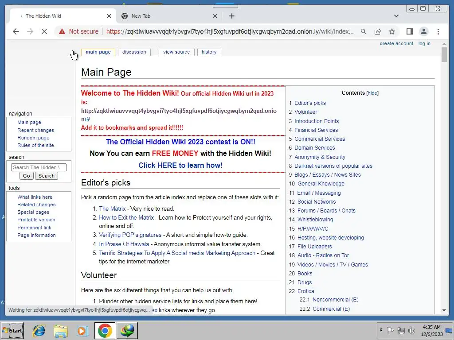Jump to Anonymity & Security section
Image resolution: width=454 pixels, height=340 pixels.
coord(320,157)
